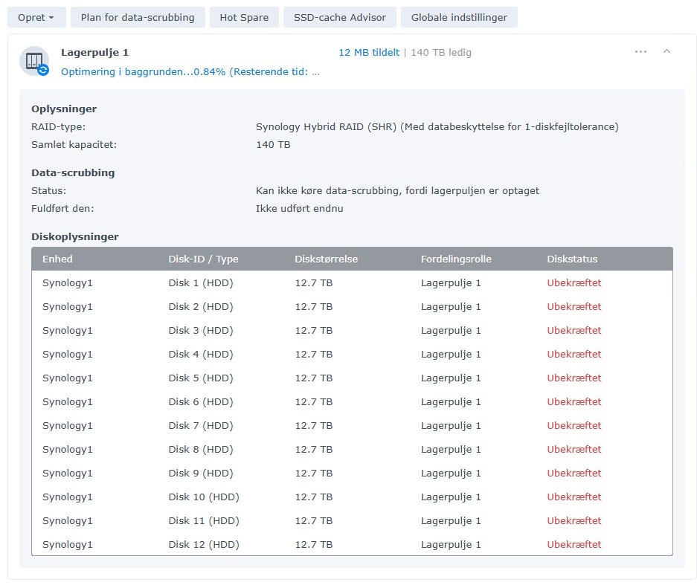697x585 pixels.
Task: Click Ubekræftet status of Disk 10
Action: click(574, 497)
